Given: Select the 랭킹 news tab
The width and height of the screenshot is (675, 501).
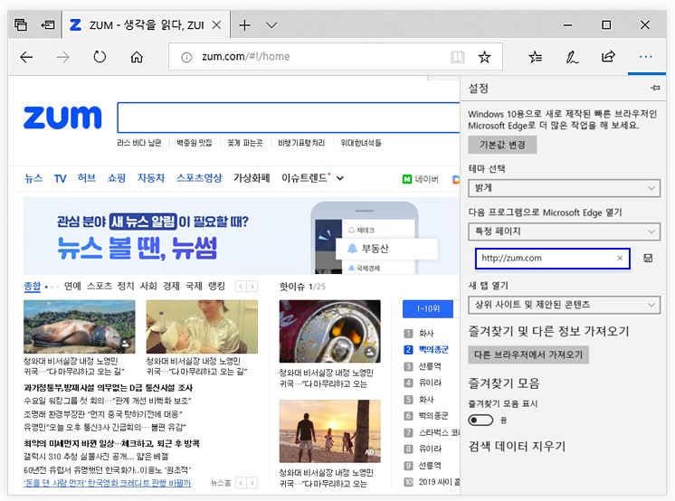Looking at the screenshot, I should 216,286.
